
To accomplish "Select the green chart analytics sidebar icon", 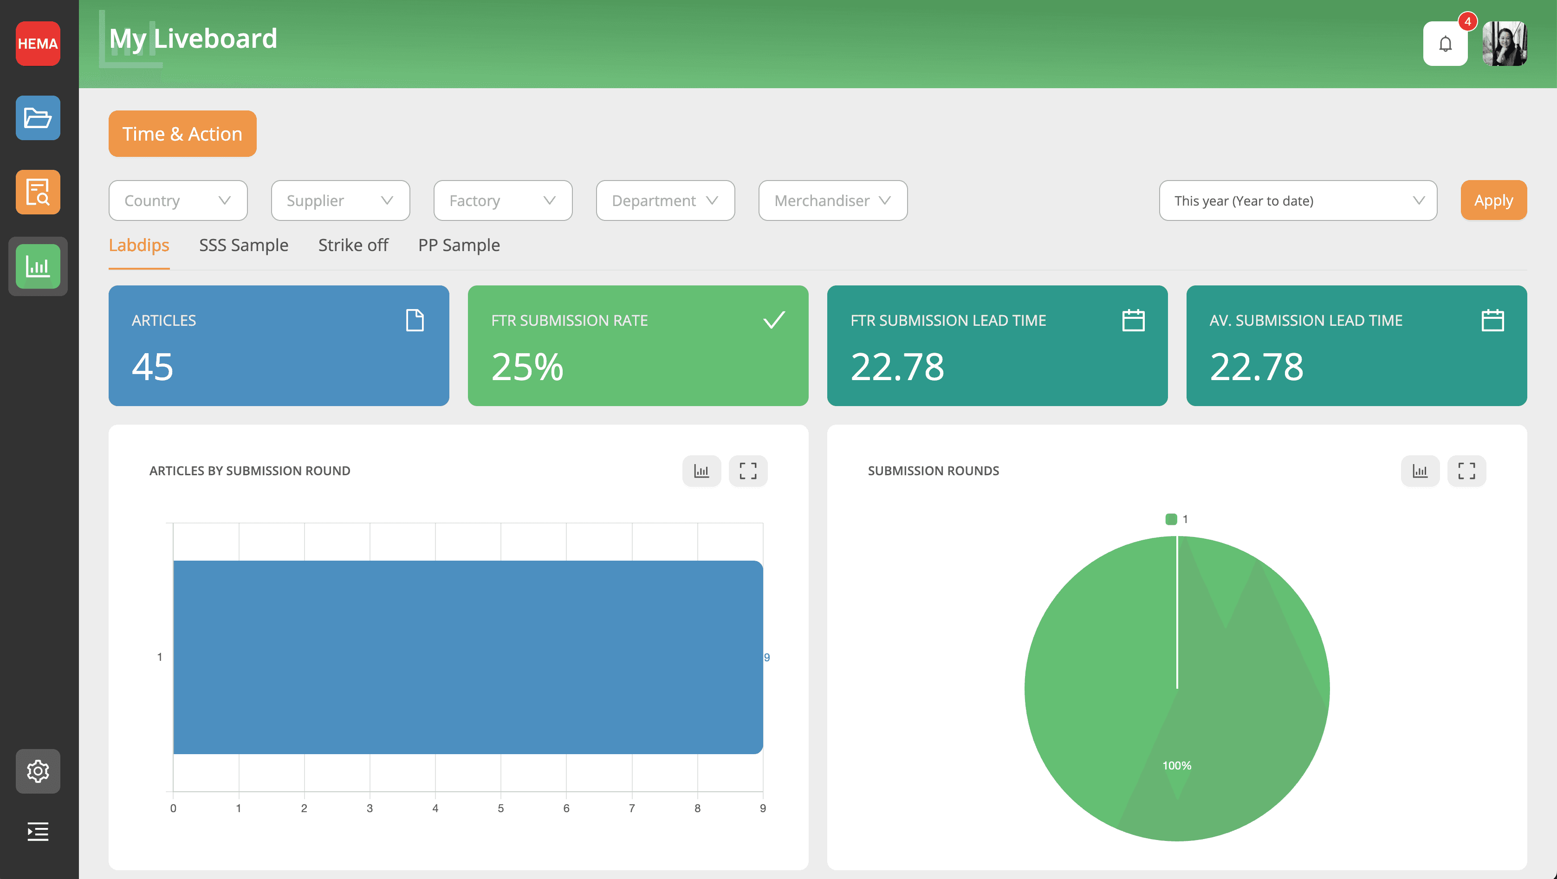I will (38, 266).
